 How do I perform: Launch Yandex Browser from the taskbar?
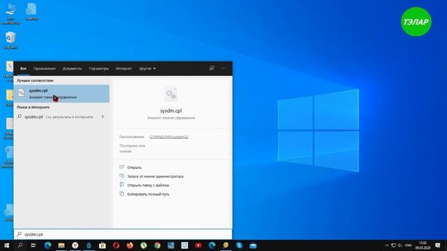75,245
